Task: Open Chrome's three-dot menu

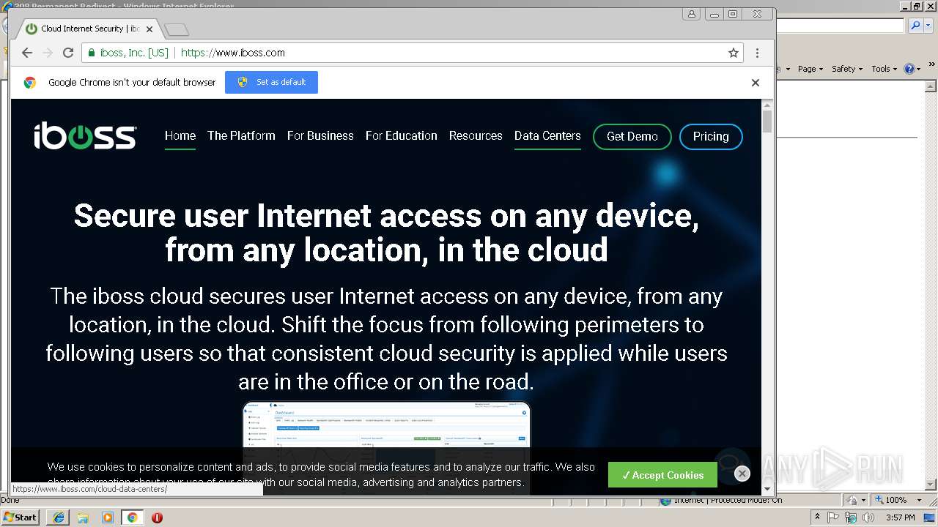Action: click(757, 53)
